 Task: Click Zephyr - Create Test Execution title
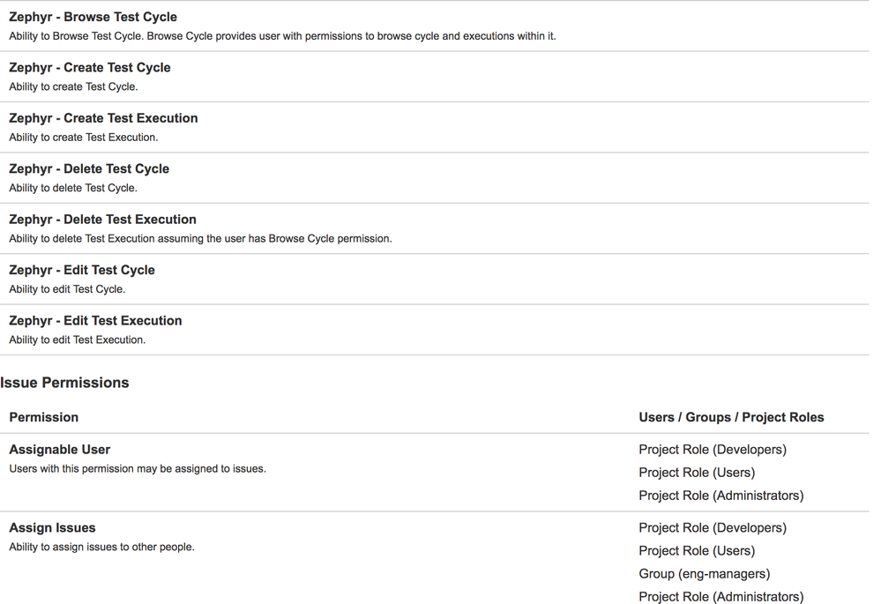click(103, 118)
